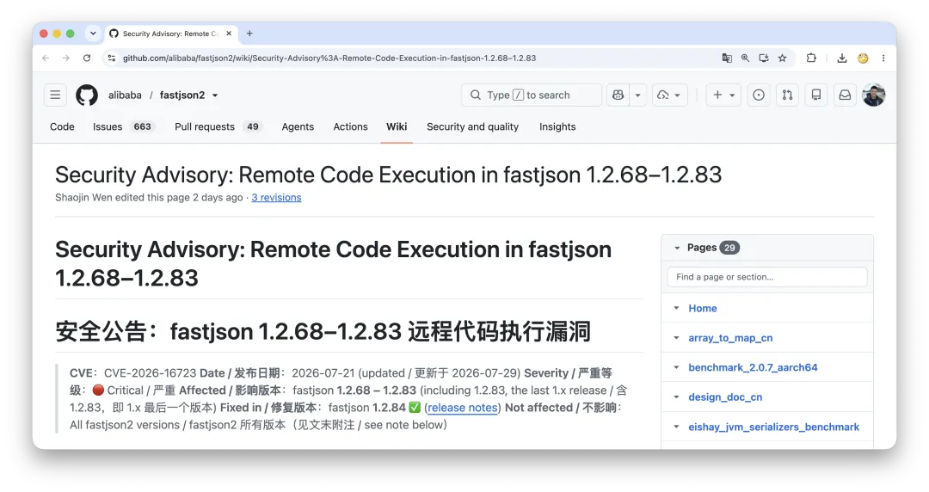The image size is (929, 492).
Task: Open the design_doc_cn wiki page
Action: [725, 397]
